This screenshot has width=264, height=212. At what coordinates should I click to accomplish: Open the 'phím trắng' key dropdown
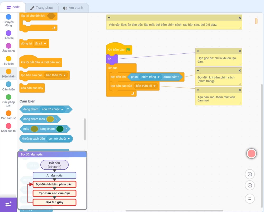150,77
